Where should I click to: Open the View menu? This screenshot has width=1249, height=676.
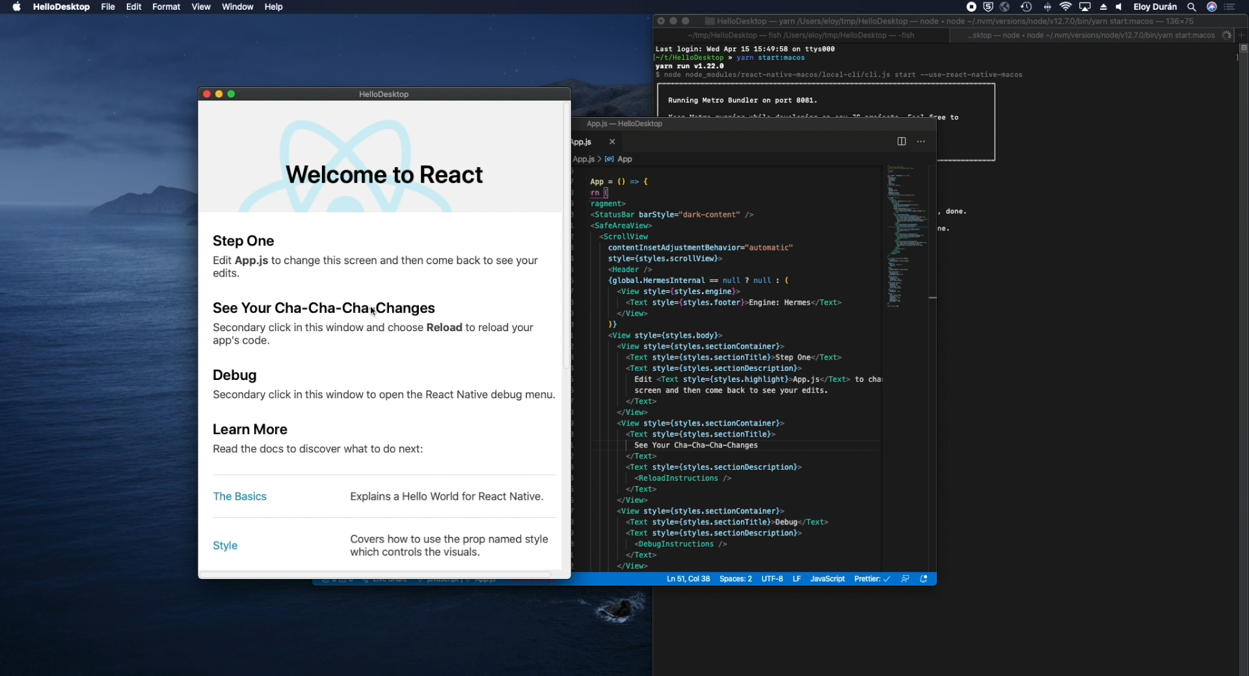coord(201,7)
